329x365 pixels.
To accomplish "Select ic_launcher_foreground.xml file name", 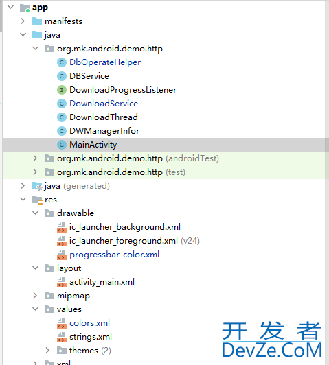I will (124, 241).
